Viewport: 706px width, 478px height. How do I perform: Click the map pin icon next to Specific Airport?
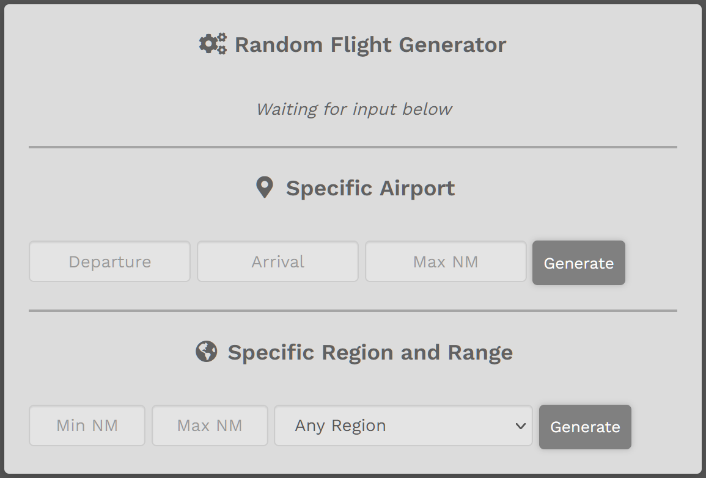(264, 187)
